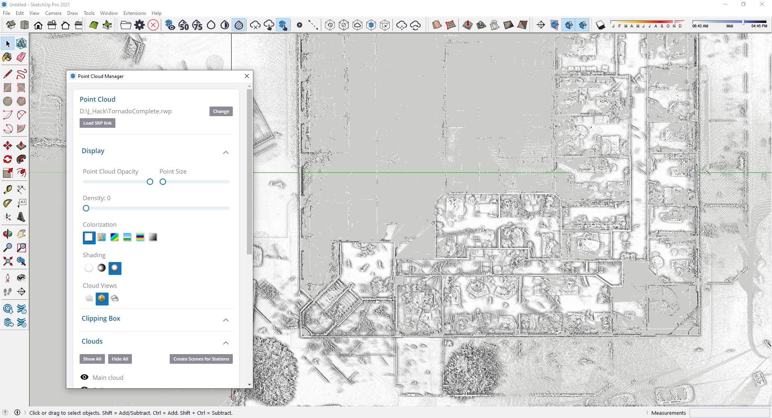Click the Density slider handle
Image resolution: width=772 pixels, height=418 pixels.
86,208
